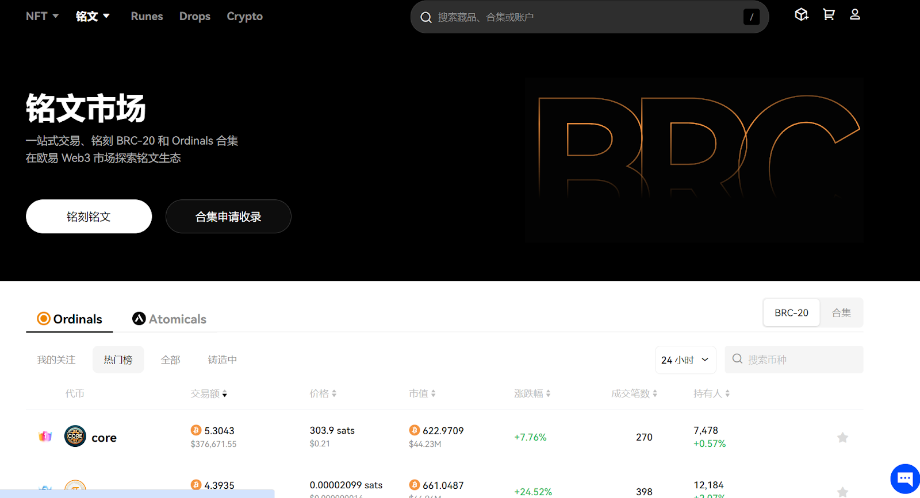The height and width of the screenshot is (498, 920).
Task: Click core's +0.57% holder change
Action: tap(710, 443)
